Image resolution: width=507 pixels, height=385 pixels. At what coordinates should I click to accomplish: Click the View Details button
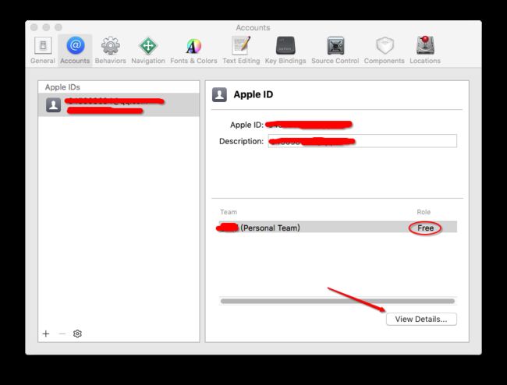pos(421,319)
